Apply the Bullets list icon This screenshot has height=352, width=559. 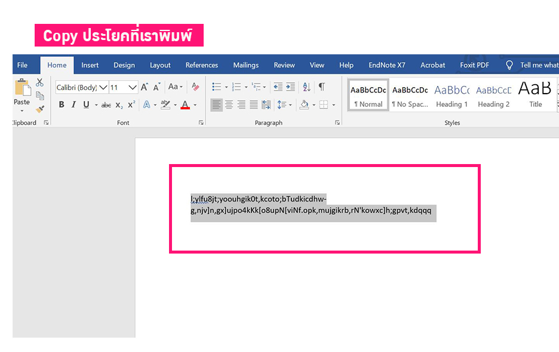coord(216,87)
